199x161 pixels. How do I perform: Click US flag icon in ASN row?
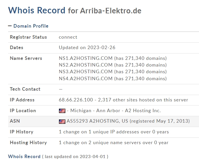click(62, 121)
